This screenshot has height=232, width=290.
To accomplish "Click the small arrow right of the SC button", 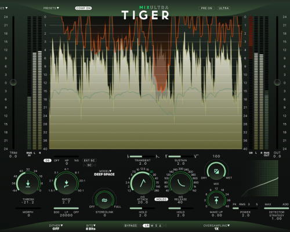I will (x=95, y=165).
